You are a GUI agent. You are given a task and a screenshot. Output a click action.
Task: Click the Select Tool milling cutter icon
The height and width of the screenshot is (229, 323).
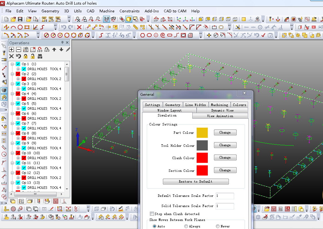[x=271, y=19]
